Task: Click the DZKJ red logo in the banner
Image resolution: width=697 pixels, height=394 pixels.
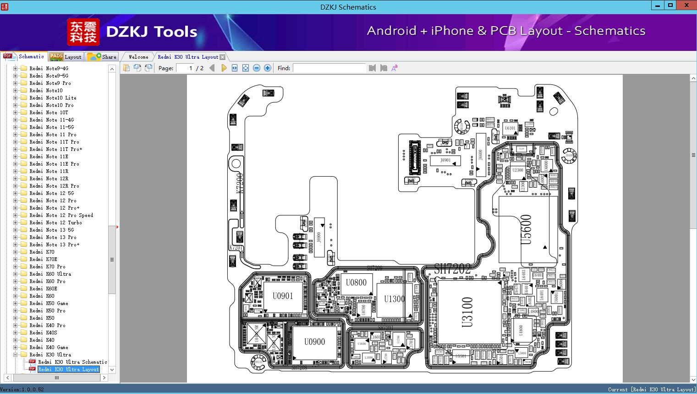Action: 83,32
